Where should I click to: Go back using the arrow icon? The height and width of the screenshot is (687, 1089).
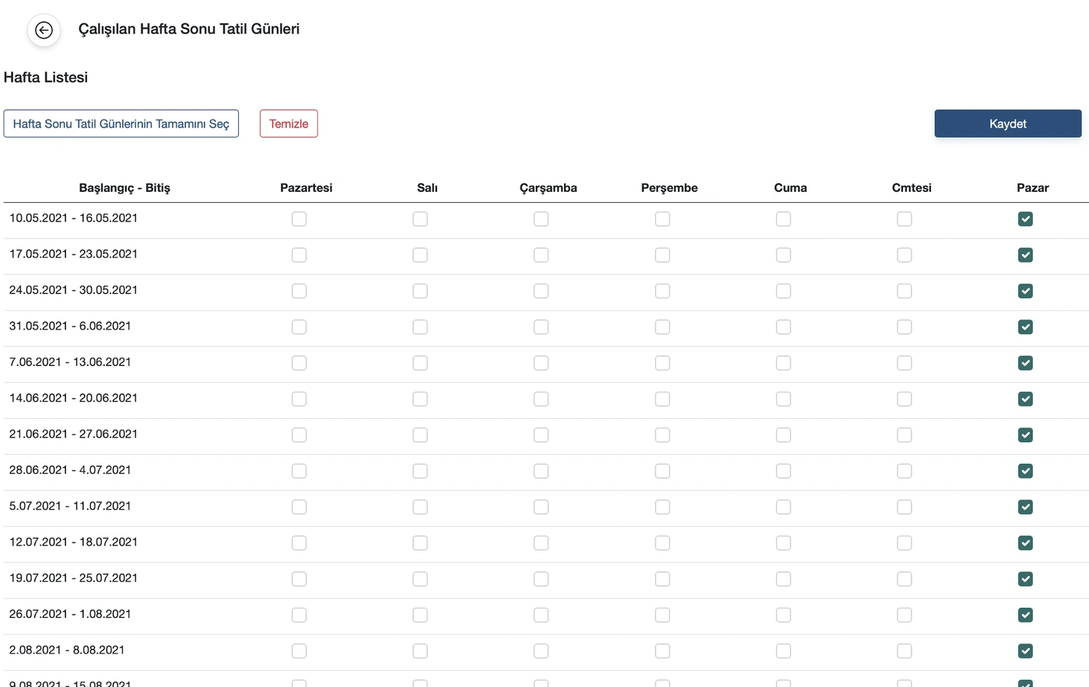pyautogui.click(x=44, y=30)
